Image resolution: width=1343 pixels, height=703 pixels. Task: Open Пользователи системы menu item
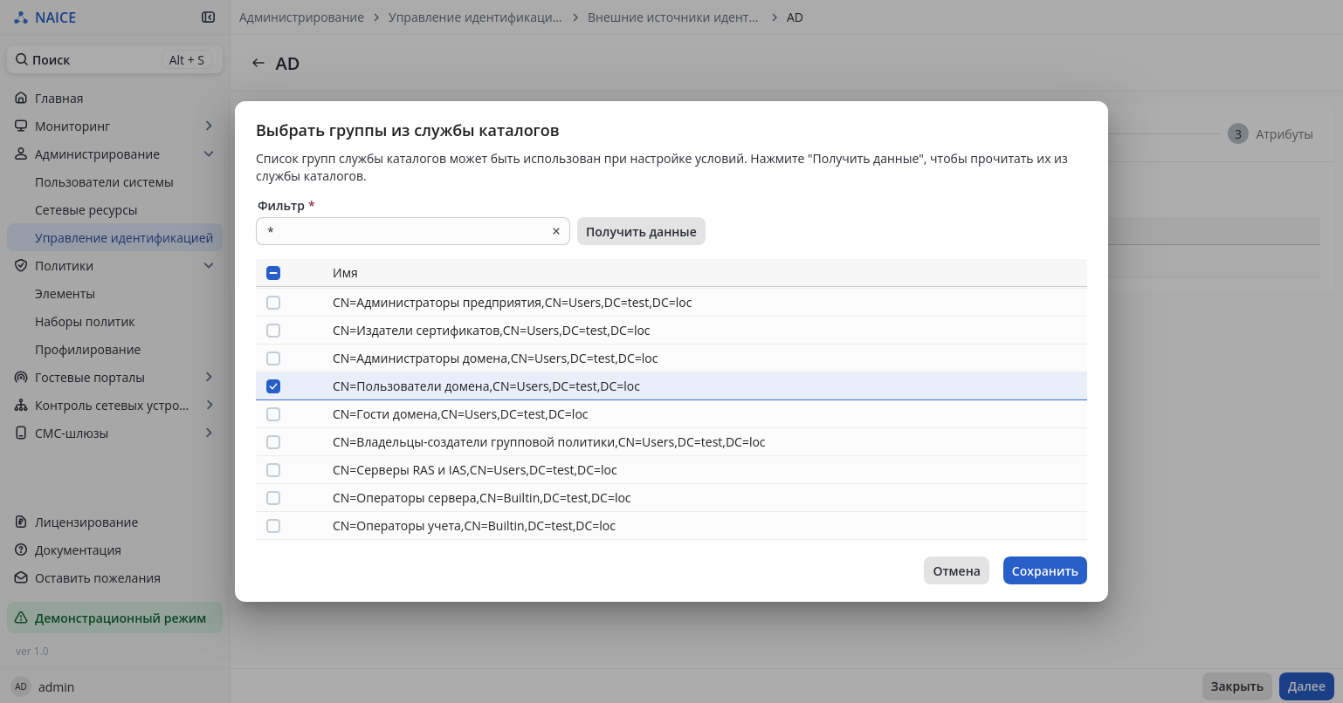coord(104,182)
